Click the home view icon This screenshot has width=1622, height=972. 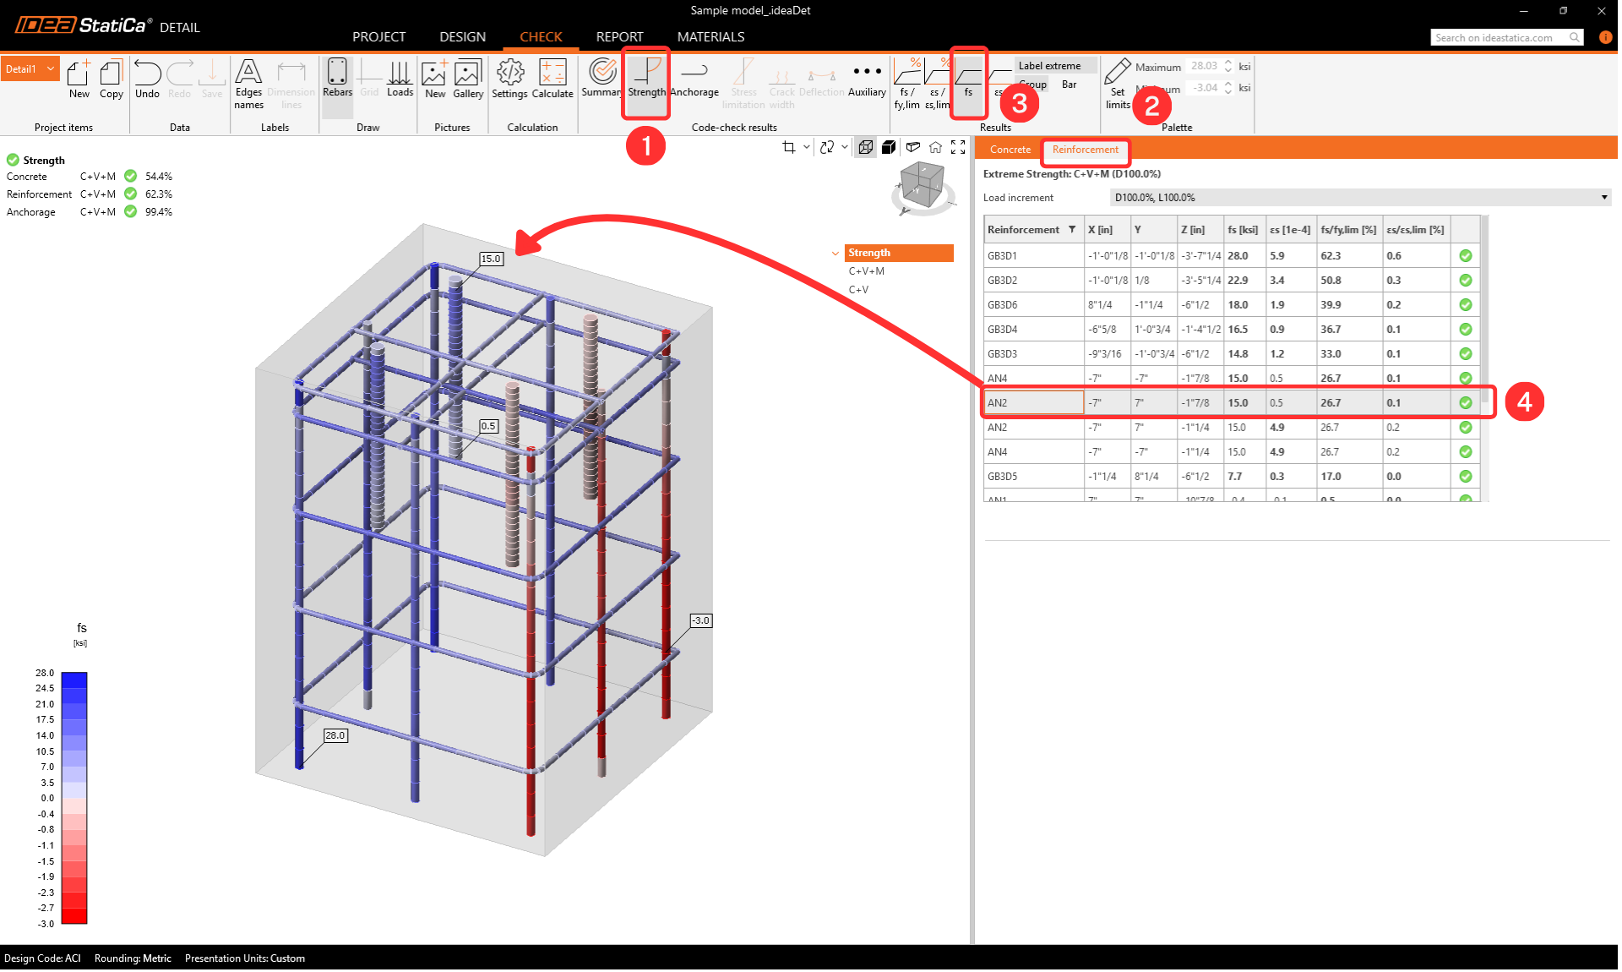(x=935, y=147)
